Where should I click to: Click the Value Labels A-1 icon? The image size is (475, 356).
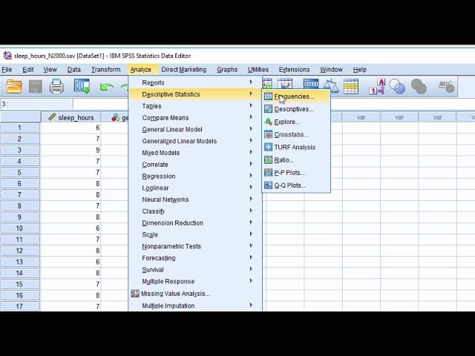pyautogui.click(x=377, y=86)
